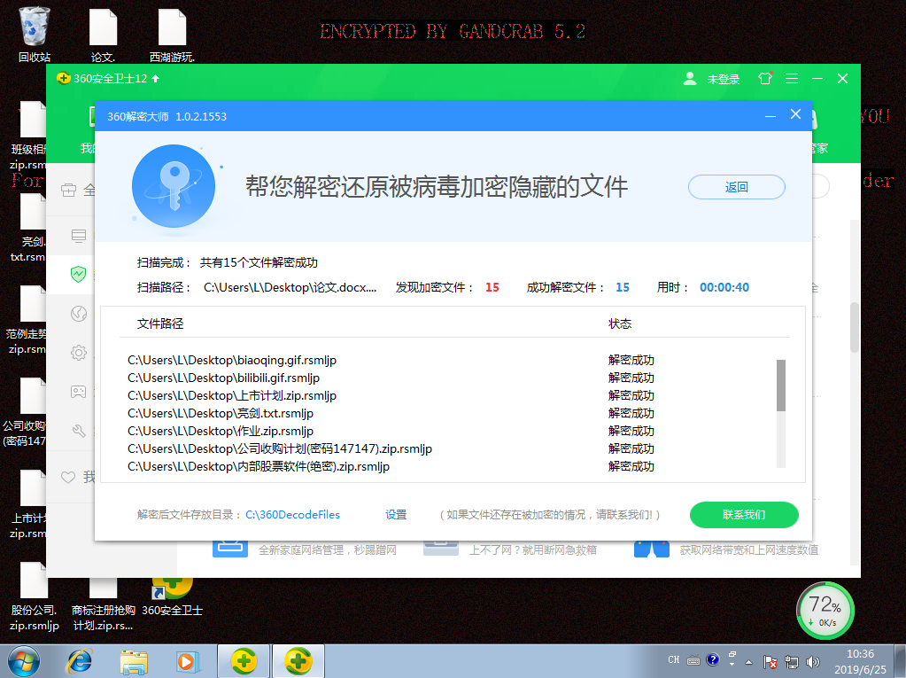Open the 设置 link for the decode directory
This screenshot has height=678, width=906.
[x=396, y=514]
